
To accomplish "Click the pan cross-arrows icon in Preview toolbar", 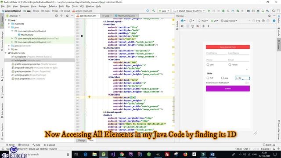I will (x=203, y=26).
